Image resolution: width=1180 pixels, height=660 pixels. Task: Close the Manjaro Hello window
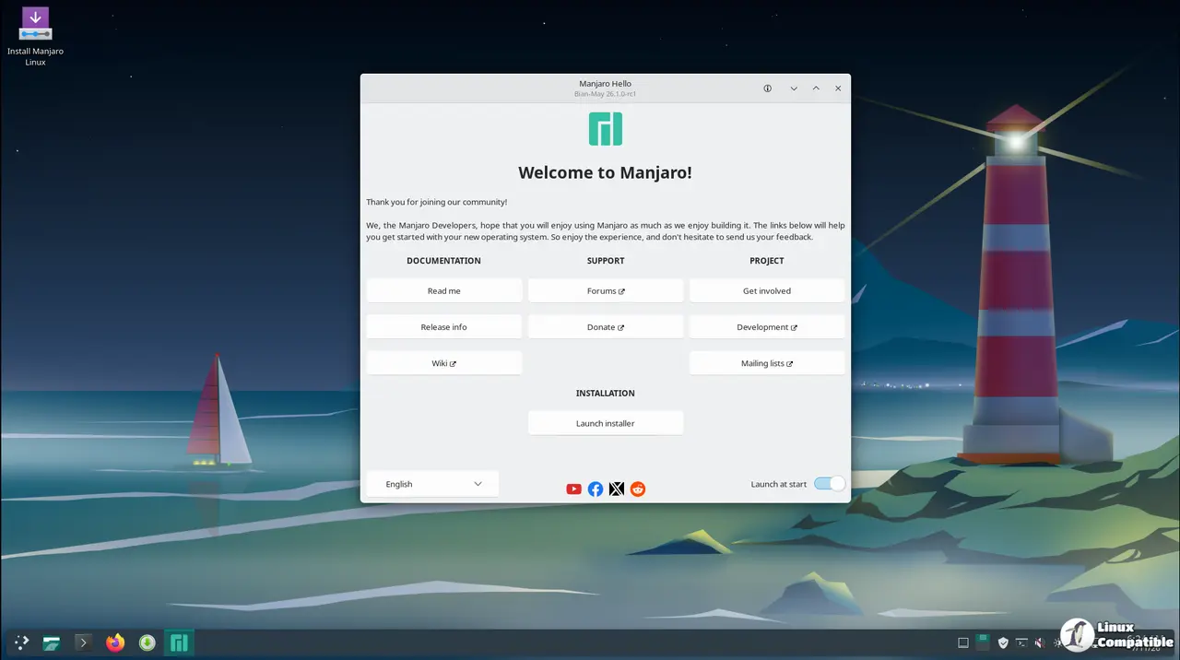point(838,88)
